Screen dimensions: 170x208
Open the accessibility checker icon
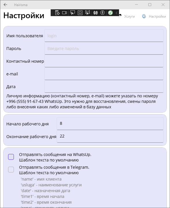click(102, 13)
